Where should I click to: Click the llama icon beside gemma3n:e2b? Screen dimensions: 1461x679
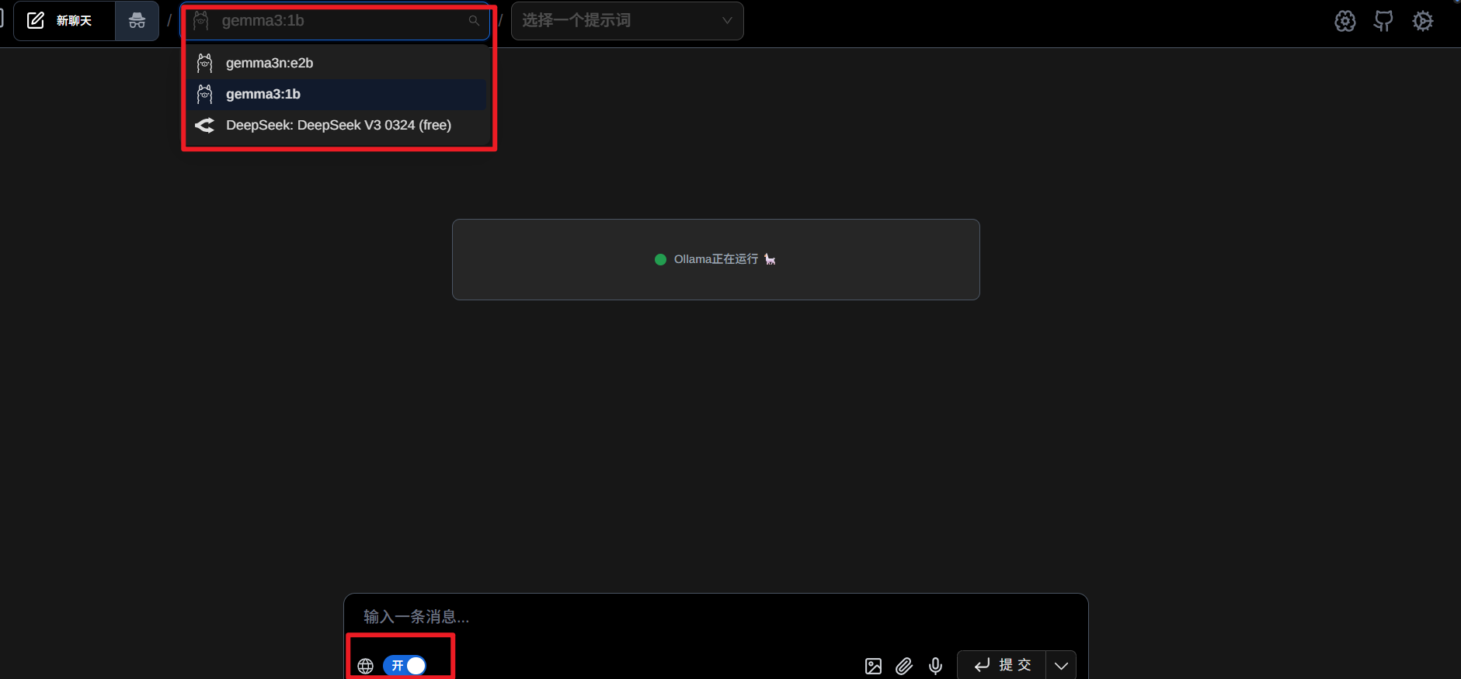pos(205,63)
